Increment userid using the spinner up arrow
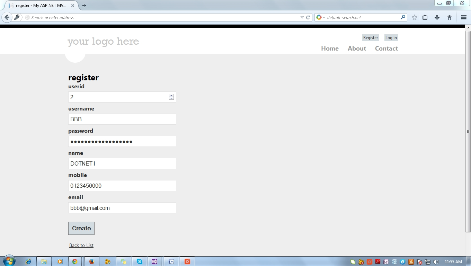This screenshot has width=471, height=266. coord(171,95)
